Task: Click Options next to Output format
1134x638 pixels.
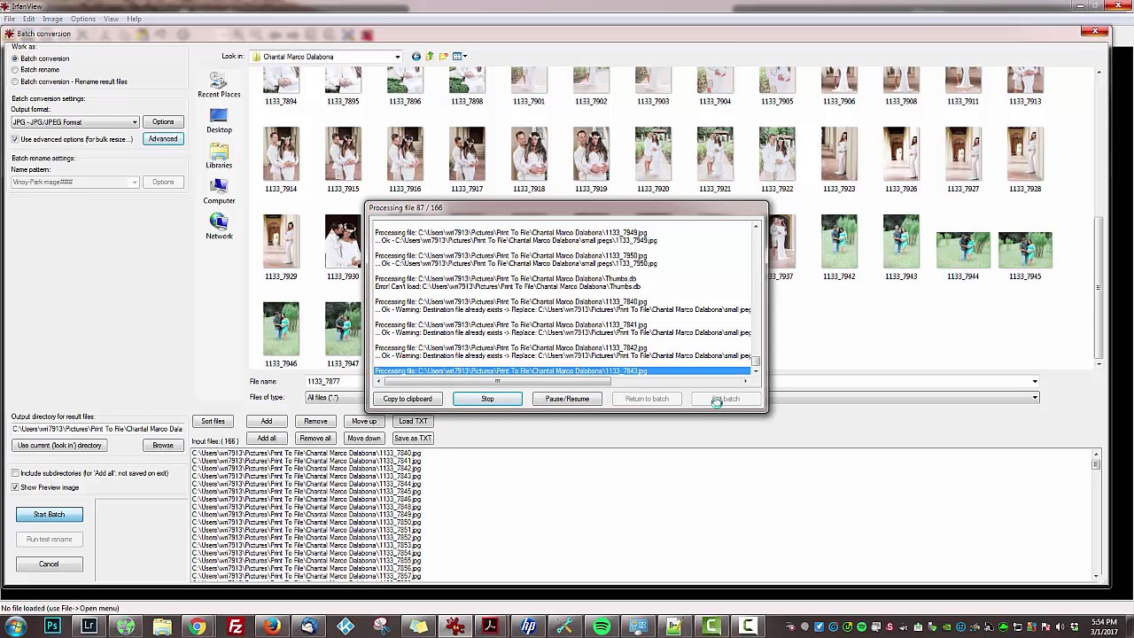Action: pos(163,122)
